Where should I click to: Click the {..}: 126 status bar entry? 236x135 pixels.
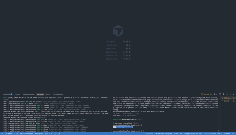(57, 134)
